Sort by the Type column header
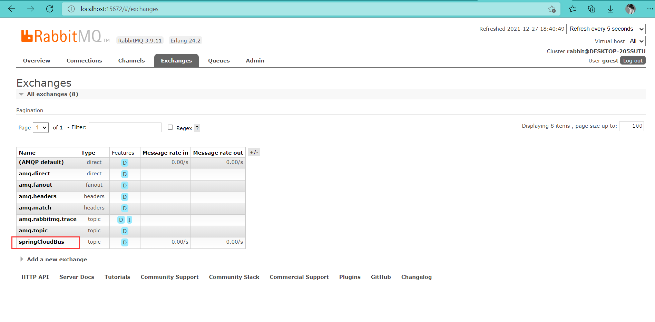The image size is (655, 322). 88,153
